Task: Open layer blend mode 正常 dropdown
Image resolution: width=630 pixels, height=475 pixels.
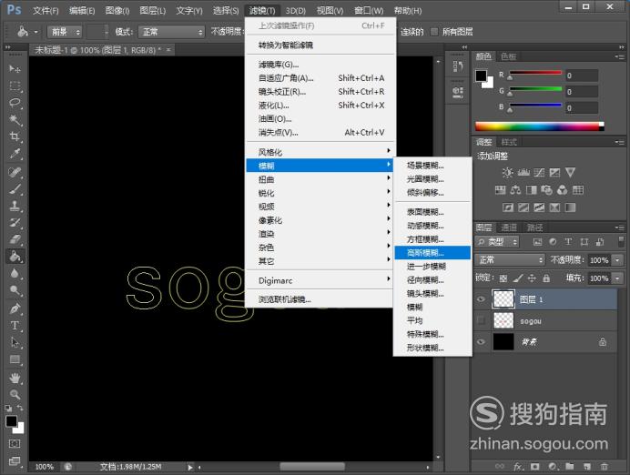Action: [510, 259]
